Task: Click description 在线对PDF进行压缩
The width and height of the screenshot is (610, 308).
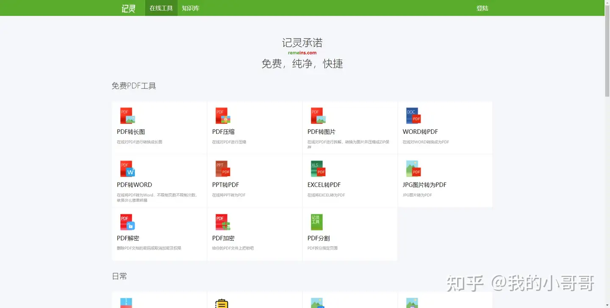Action: [x=229, y=142]
